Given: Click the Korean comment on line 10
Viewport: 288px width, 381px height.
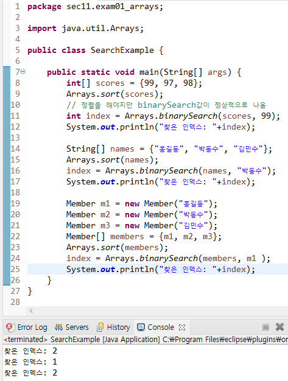Looking at the screenshot, I should click(166, 105).
